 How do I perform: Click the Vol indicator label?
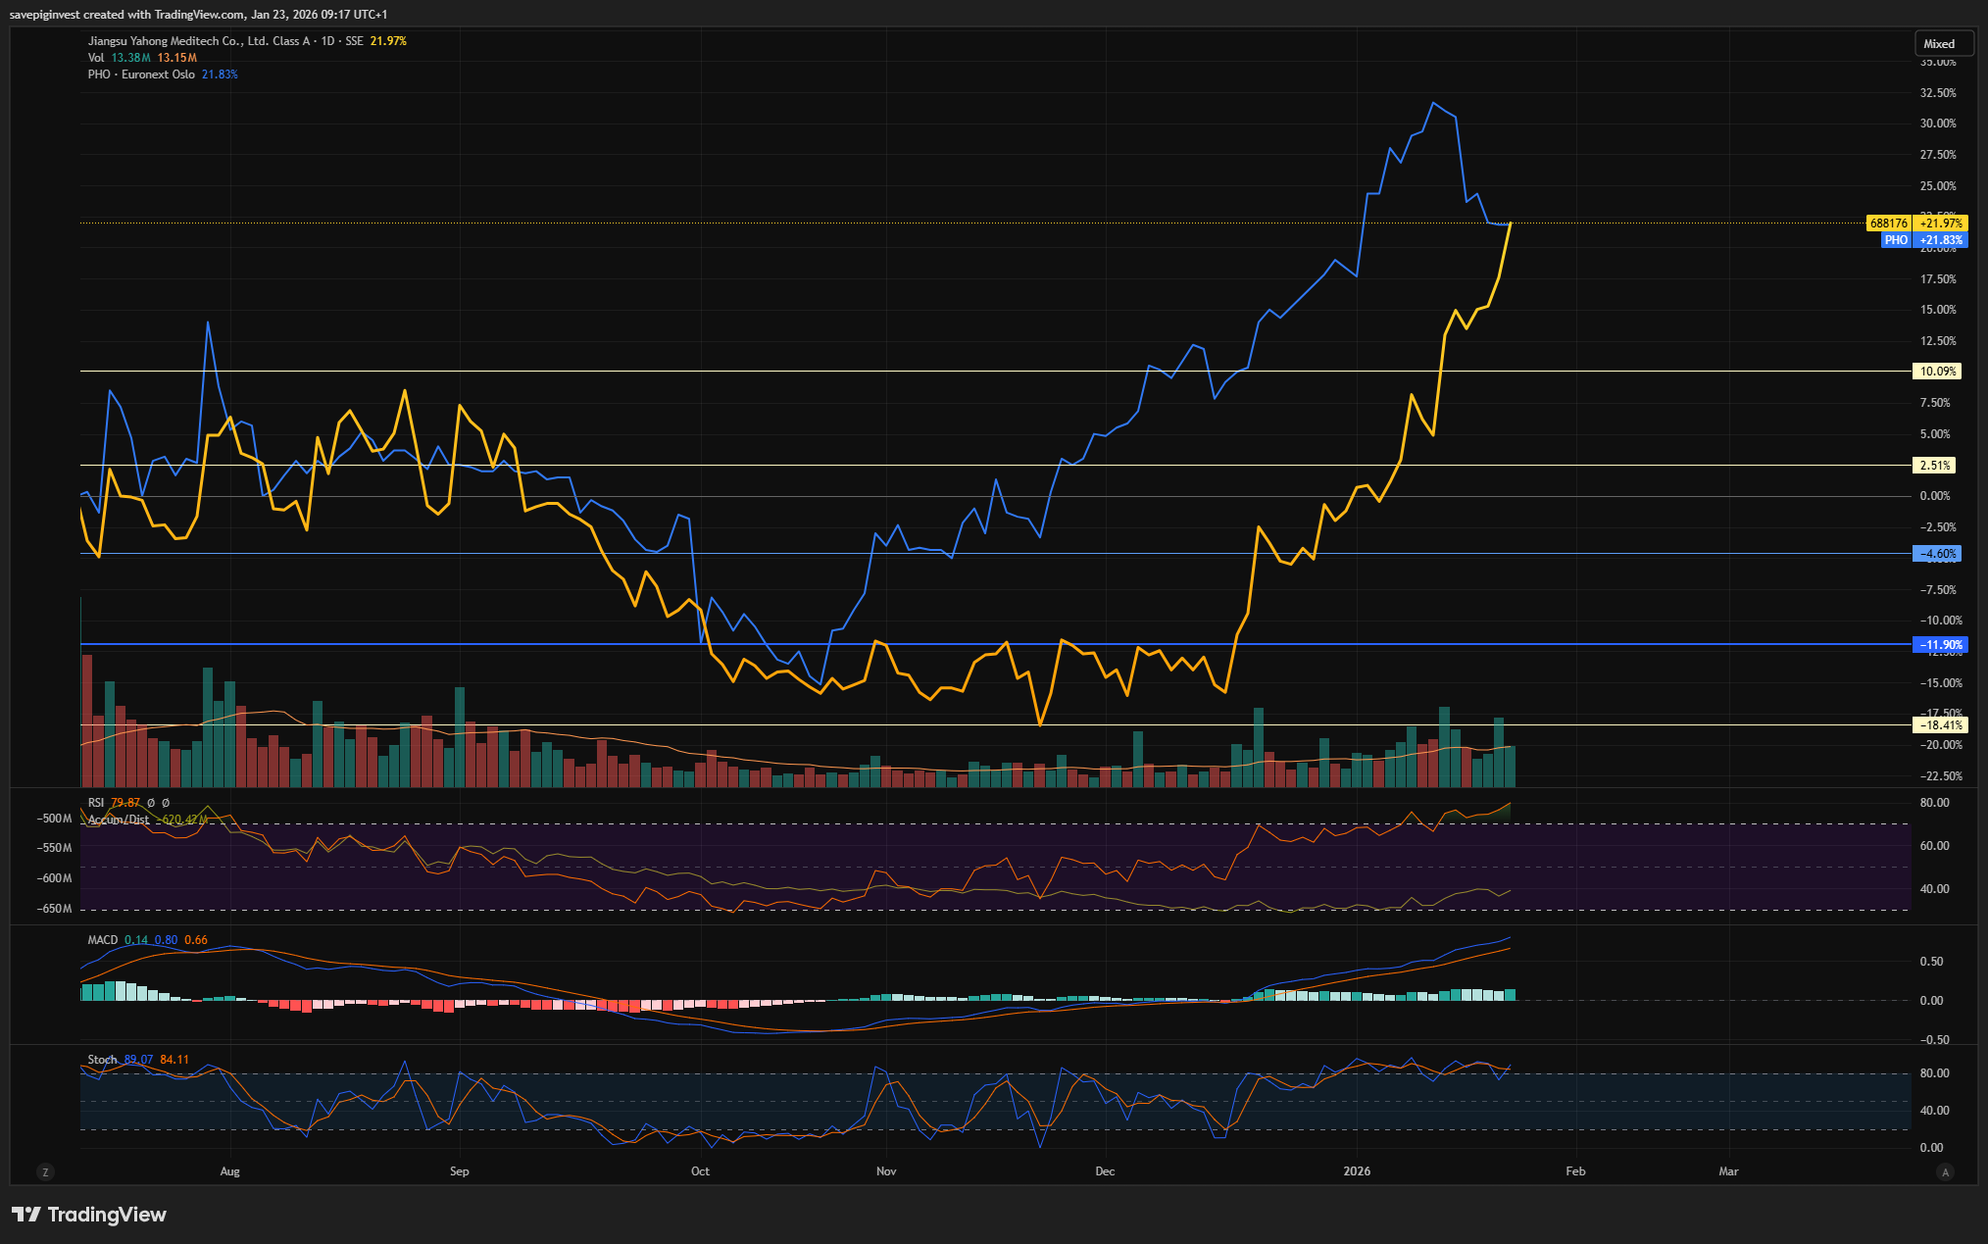pos(96,58)
